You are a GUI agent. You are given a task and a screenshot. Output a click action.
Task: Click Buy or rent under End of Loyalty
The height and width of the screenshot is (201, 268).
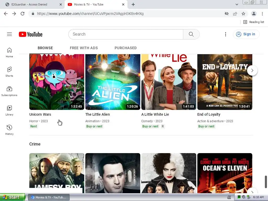(206, 126)
